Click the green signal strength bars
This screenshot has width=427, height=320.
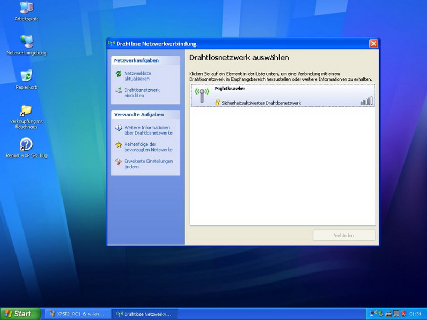pos(367,100)
